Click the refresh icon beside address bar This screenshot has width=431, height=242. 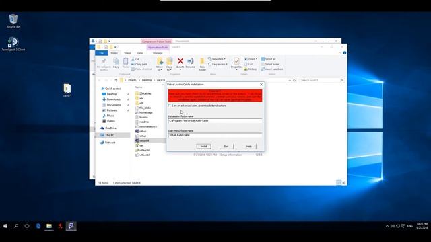click(294, 80)
